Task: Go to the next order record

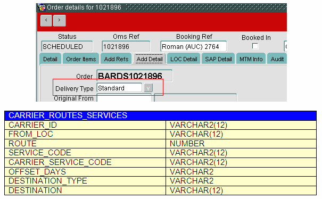Action: coord(60,21)
